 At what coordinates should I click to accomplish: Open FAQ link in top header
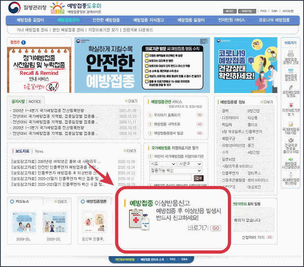pyautogui.click(x=263, y=11)
